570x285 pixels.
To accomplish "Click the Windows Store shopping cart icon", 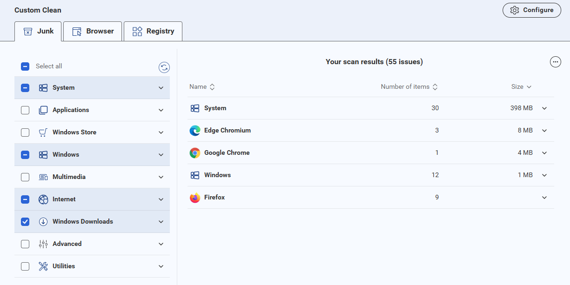I will point(43,133).
